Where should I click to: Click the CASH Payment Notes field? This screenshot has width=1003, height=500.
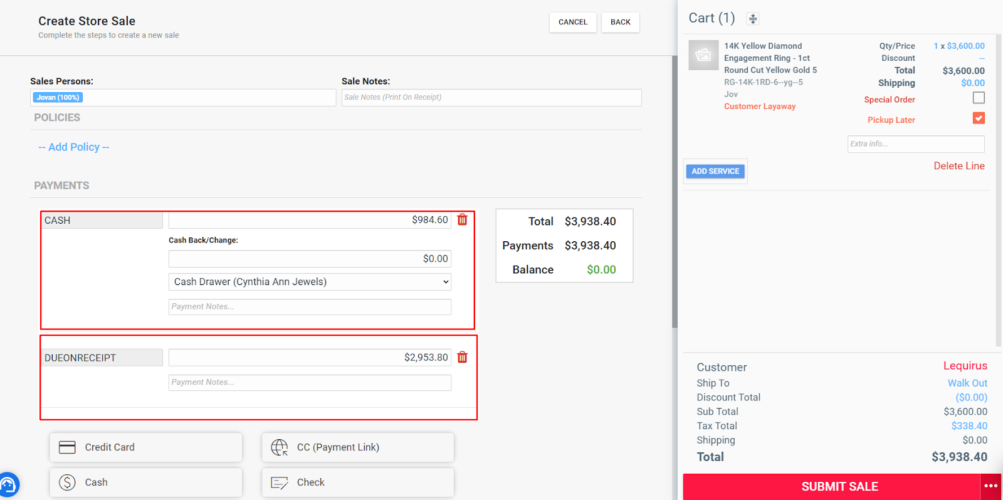click(x=310, y=306)
